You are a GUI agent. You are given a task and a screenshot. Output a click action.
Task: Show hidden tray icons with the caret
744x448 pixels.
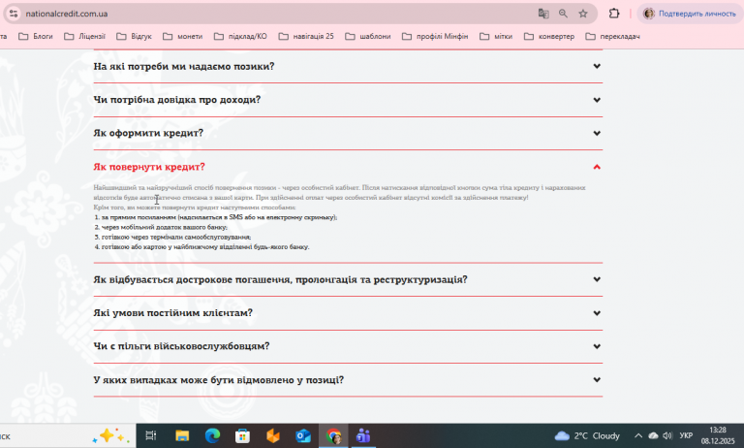pos(638,435)
